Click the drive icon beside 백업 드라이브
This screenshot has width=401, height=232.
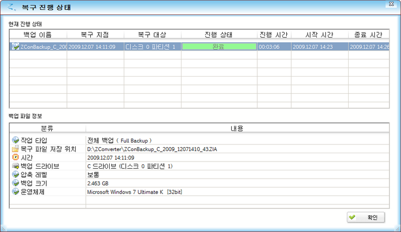click(16, 166)
